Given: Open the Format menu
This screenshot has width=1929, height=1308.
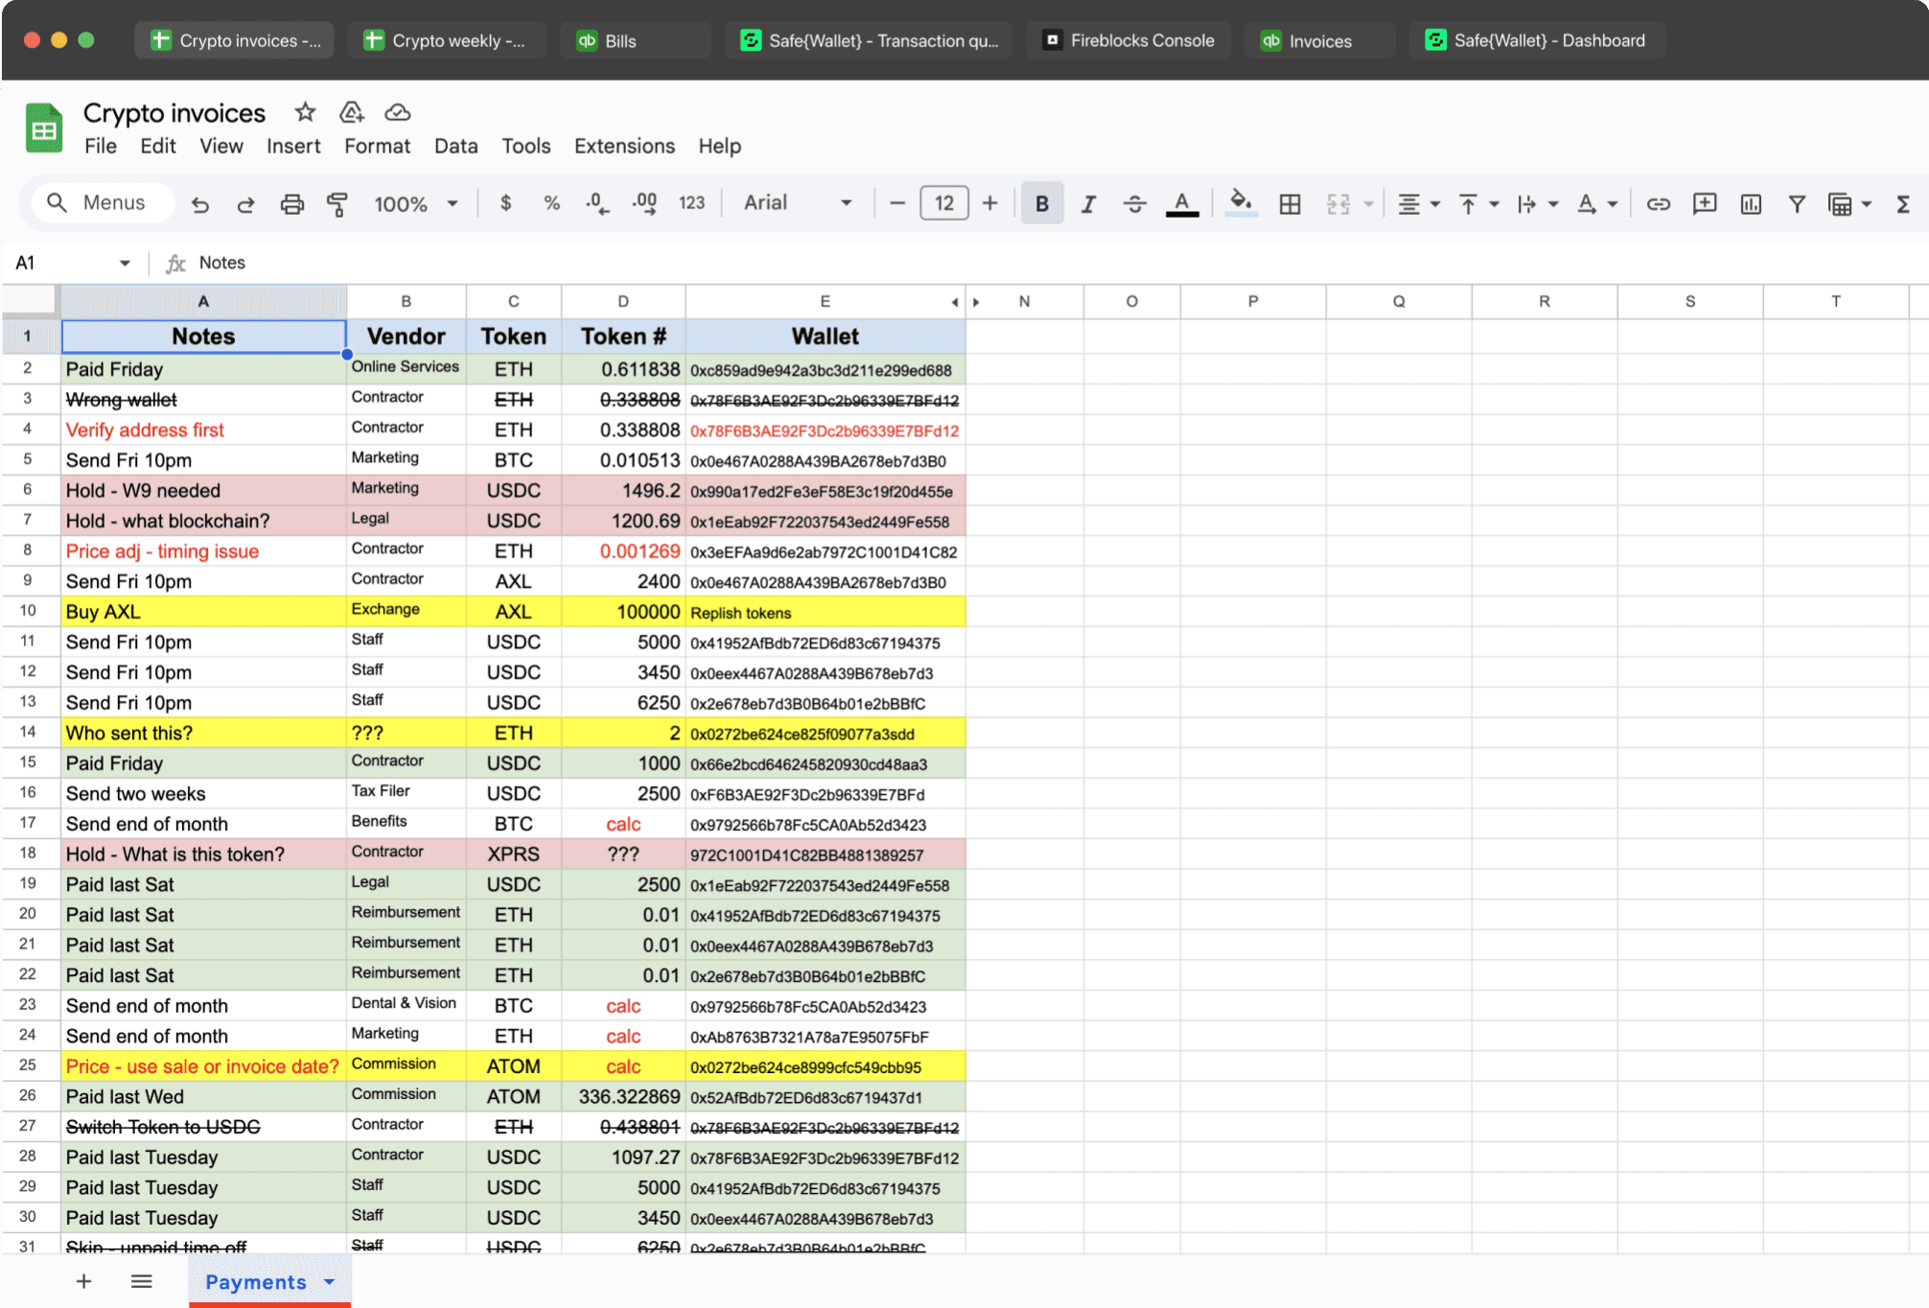Looking at the screenshot, I should click(x=377, y=146).
